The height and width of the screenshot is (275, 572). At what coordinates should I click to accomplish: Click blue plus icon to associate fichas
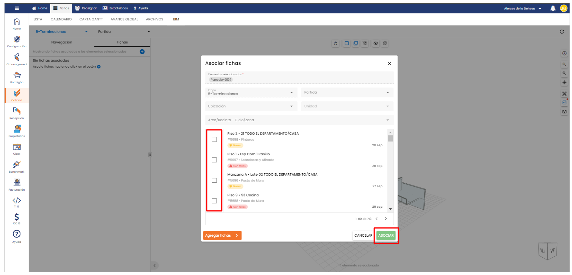pyautogui.click(x=142, y=52)
